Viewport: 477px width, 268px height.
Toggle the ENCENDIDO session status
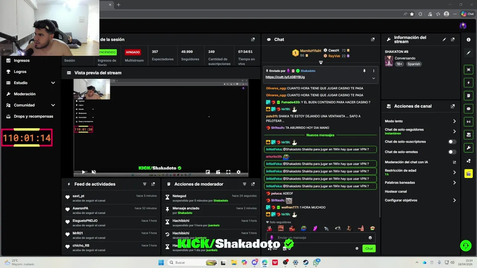pos(108,52)
